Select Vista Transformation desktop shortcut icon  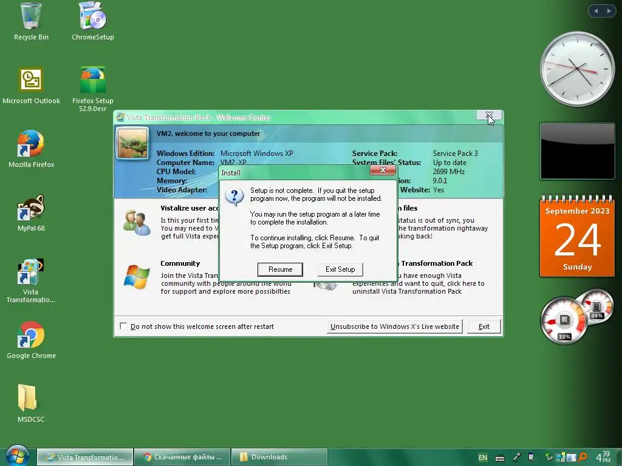click(x=30, y=281)
